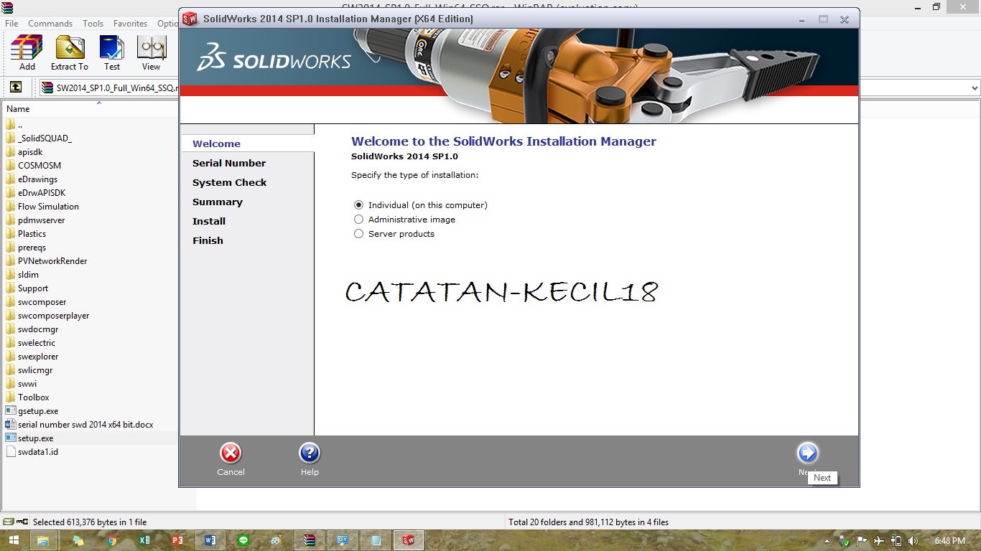Open the Favorites menu in WinRAR
The image size is (981, 551).
130,24
